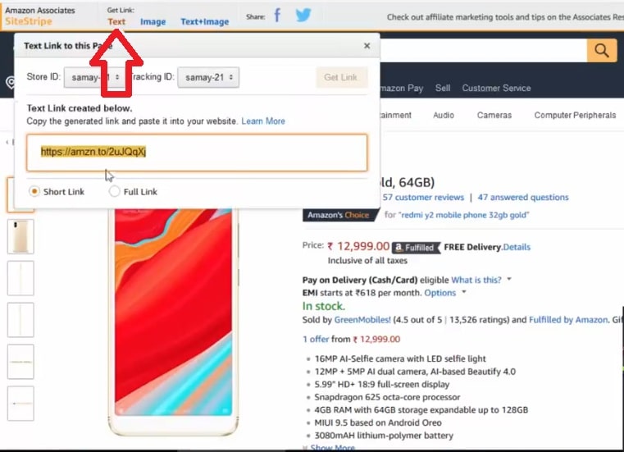This screenshot has height=452, width=624.
Task: Switch to the Image link tab
Action: coord(153,22)
